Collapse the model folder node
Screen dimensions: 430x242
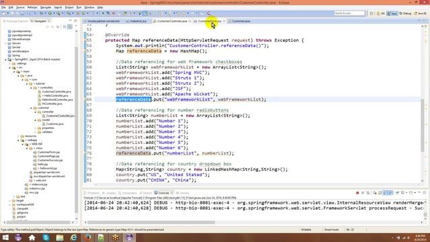point(36,120)
